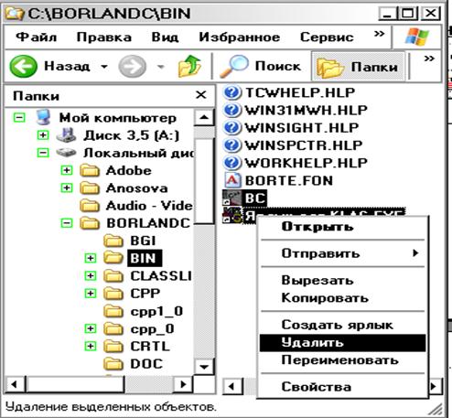Go back with the green Назад arrow
452x418 pixels.
tap(23, 66)
